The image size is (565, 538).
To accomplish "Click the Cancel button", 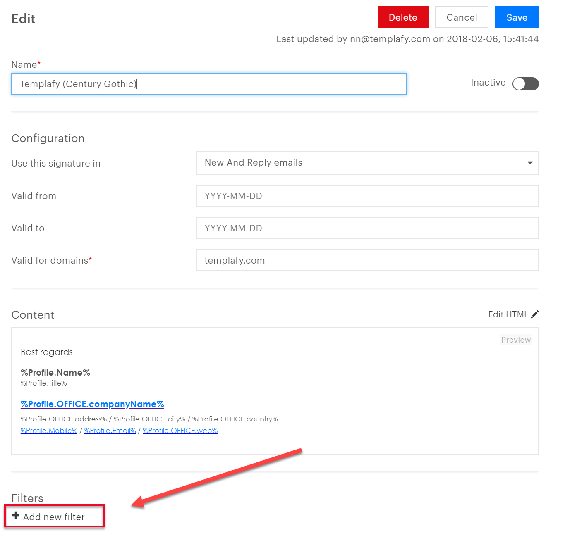I will point(461,17).
